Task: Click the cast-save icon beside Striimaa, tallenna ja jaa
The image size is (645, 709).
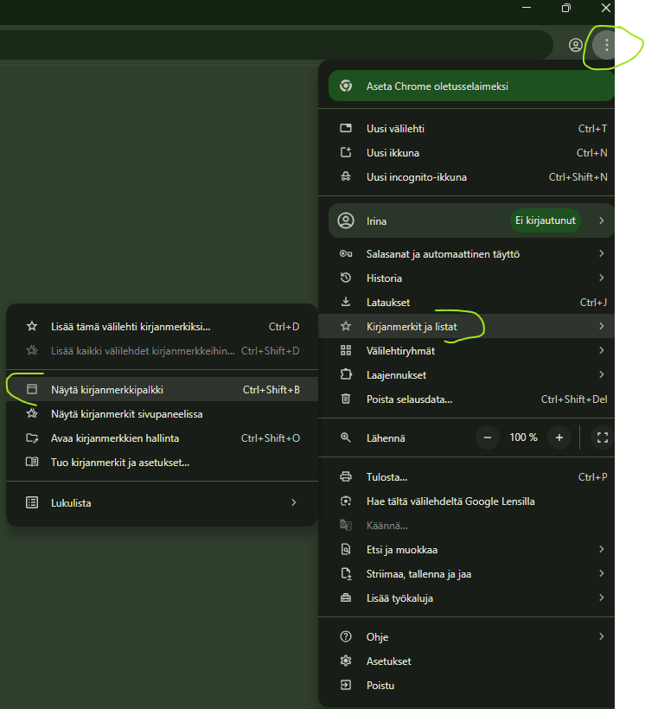Action: coord(346,574)
